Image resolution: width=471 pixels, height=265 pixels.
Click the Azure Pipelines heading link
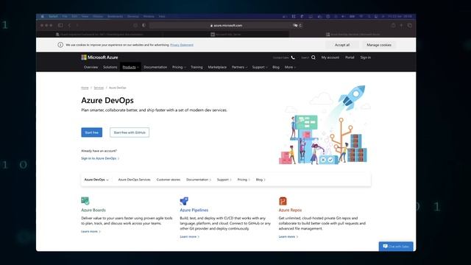pos(194,210)
